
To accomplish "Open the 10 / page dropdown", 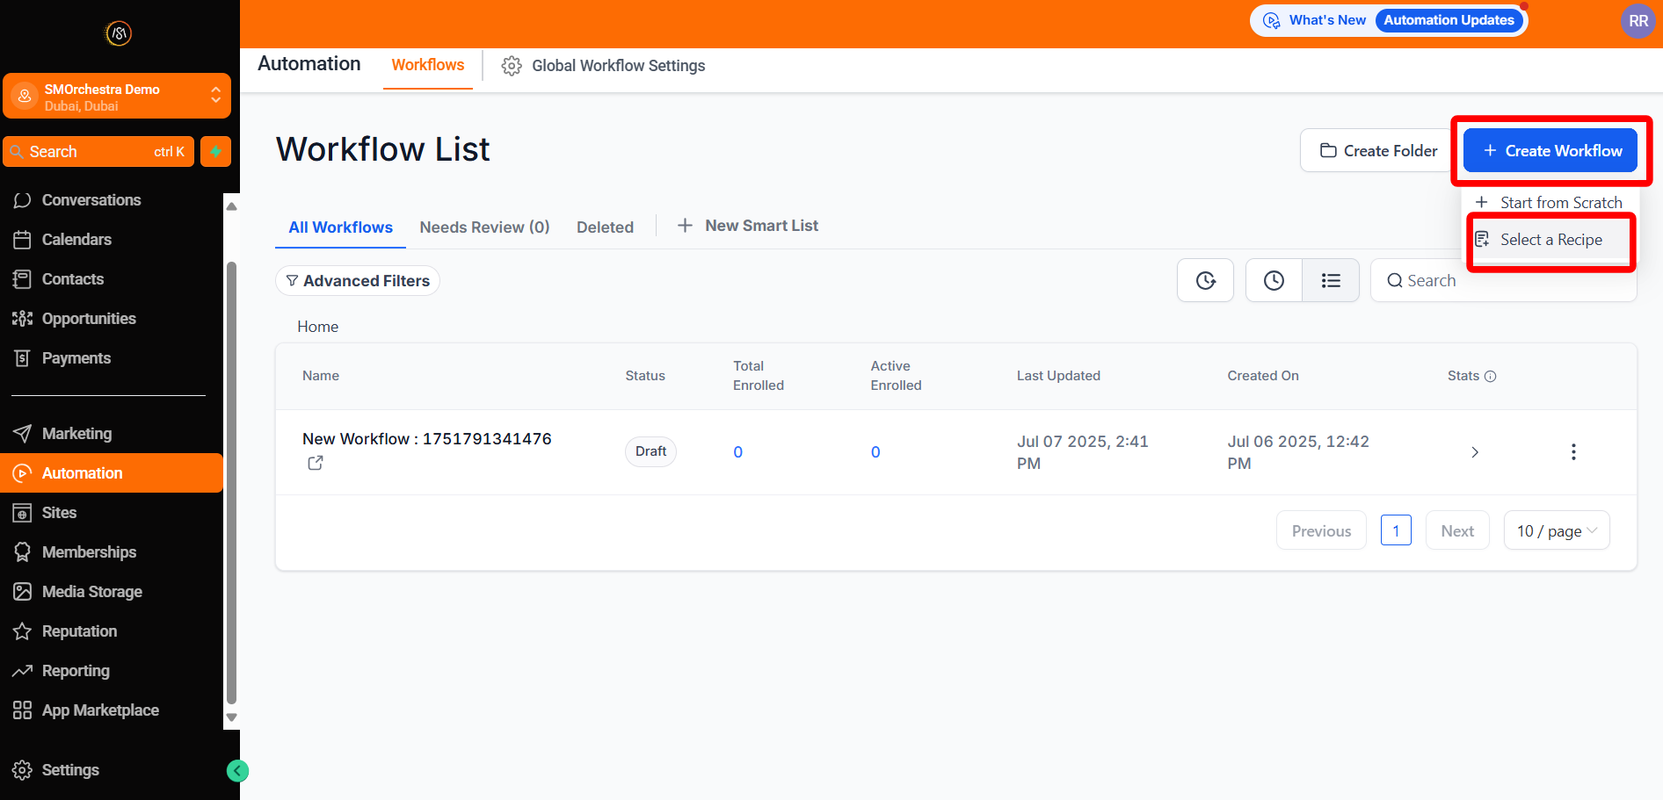I will coord(1556,530).
